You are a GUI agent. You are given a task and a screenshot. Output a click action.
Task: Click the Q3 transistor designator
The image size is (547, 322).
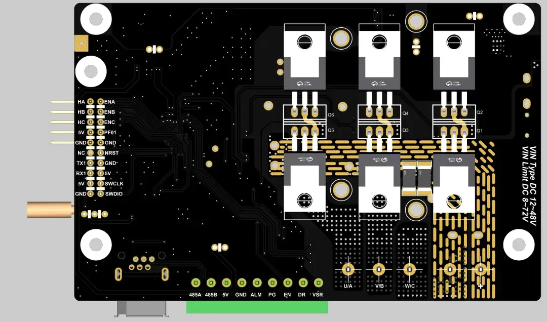pos(405,130)
